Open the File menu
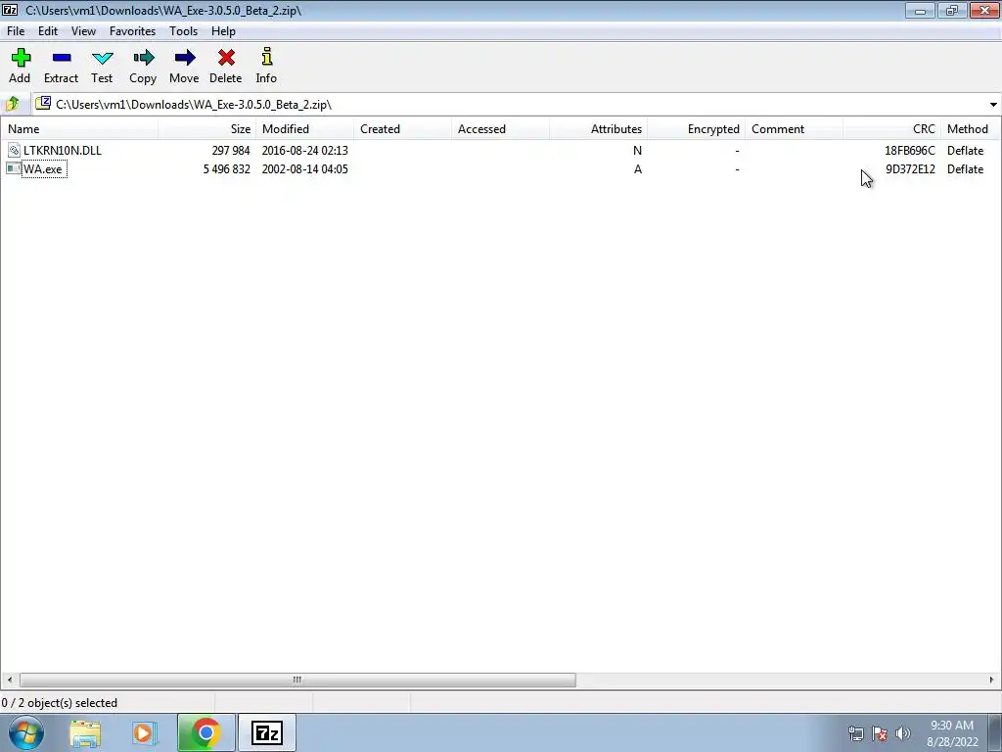1002x752 pixels. [16, 30]
